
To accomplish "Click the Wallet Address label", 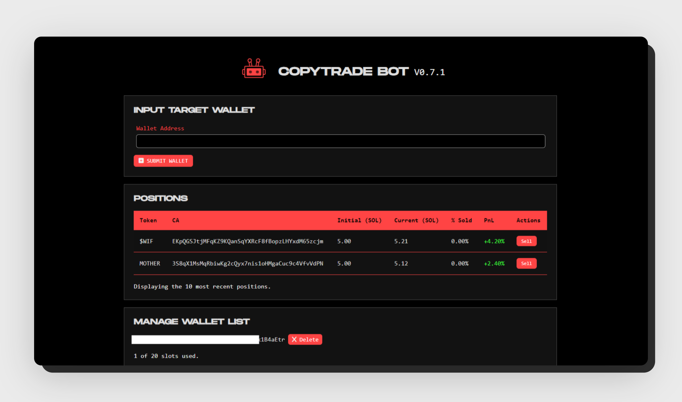I will 160,128.
